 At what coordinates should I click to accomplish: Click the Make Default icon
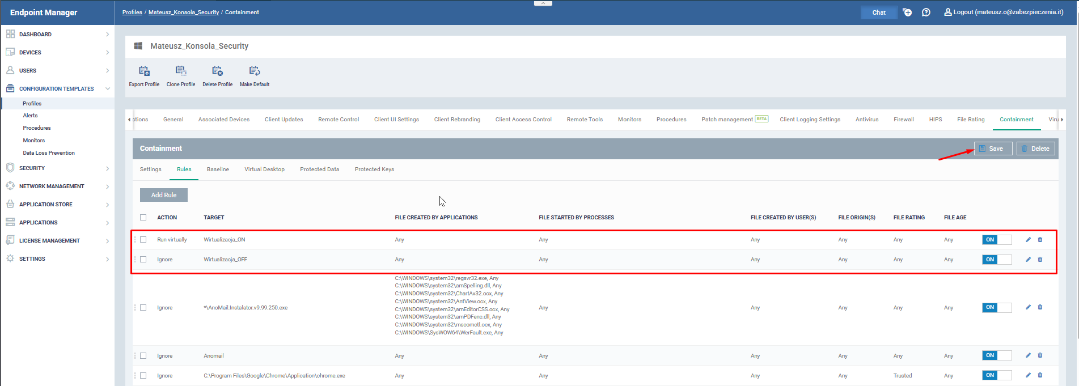click(255, 71)
